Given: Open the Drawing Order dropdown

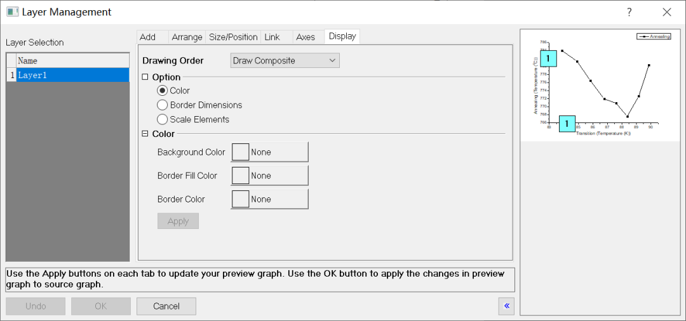Looking at the screenshot, I should (x=285, y=60).
